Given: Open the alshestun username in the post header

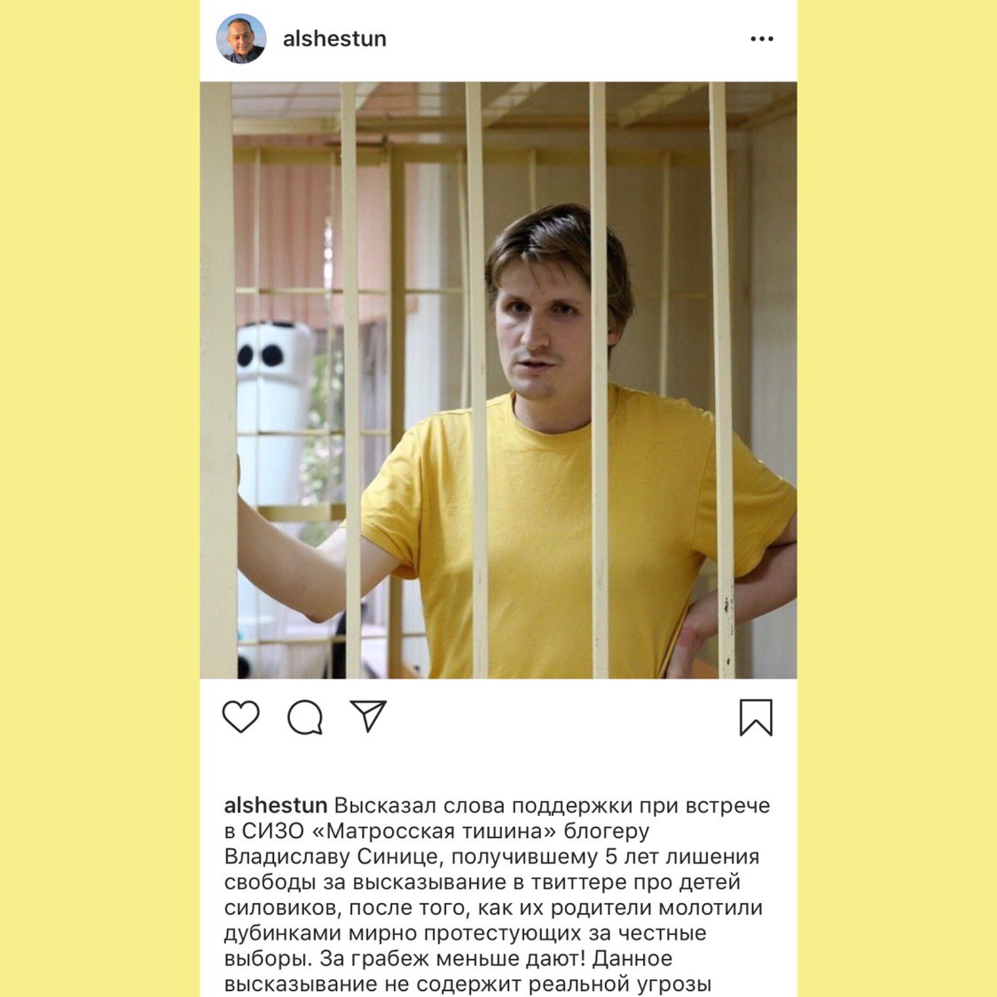Looking at the screenshot, I should pos(334,39).
